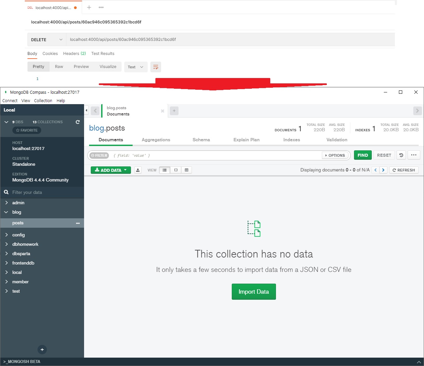Click the Postman request URL field
This screenshot has width=424, height=366.
[x=230, y=40]
